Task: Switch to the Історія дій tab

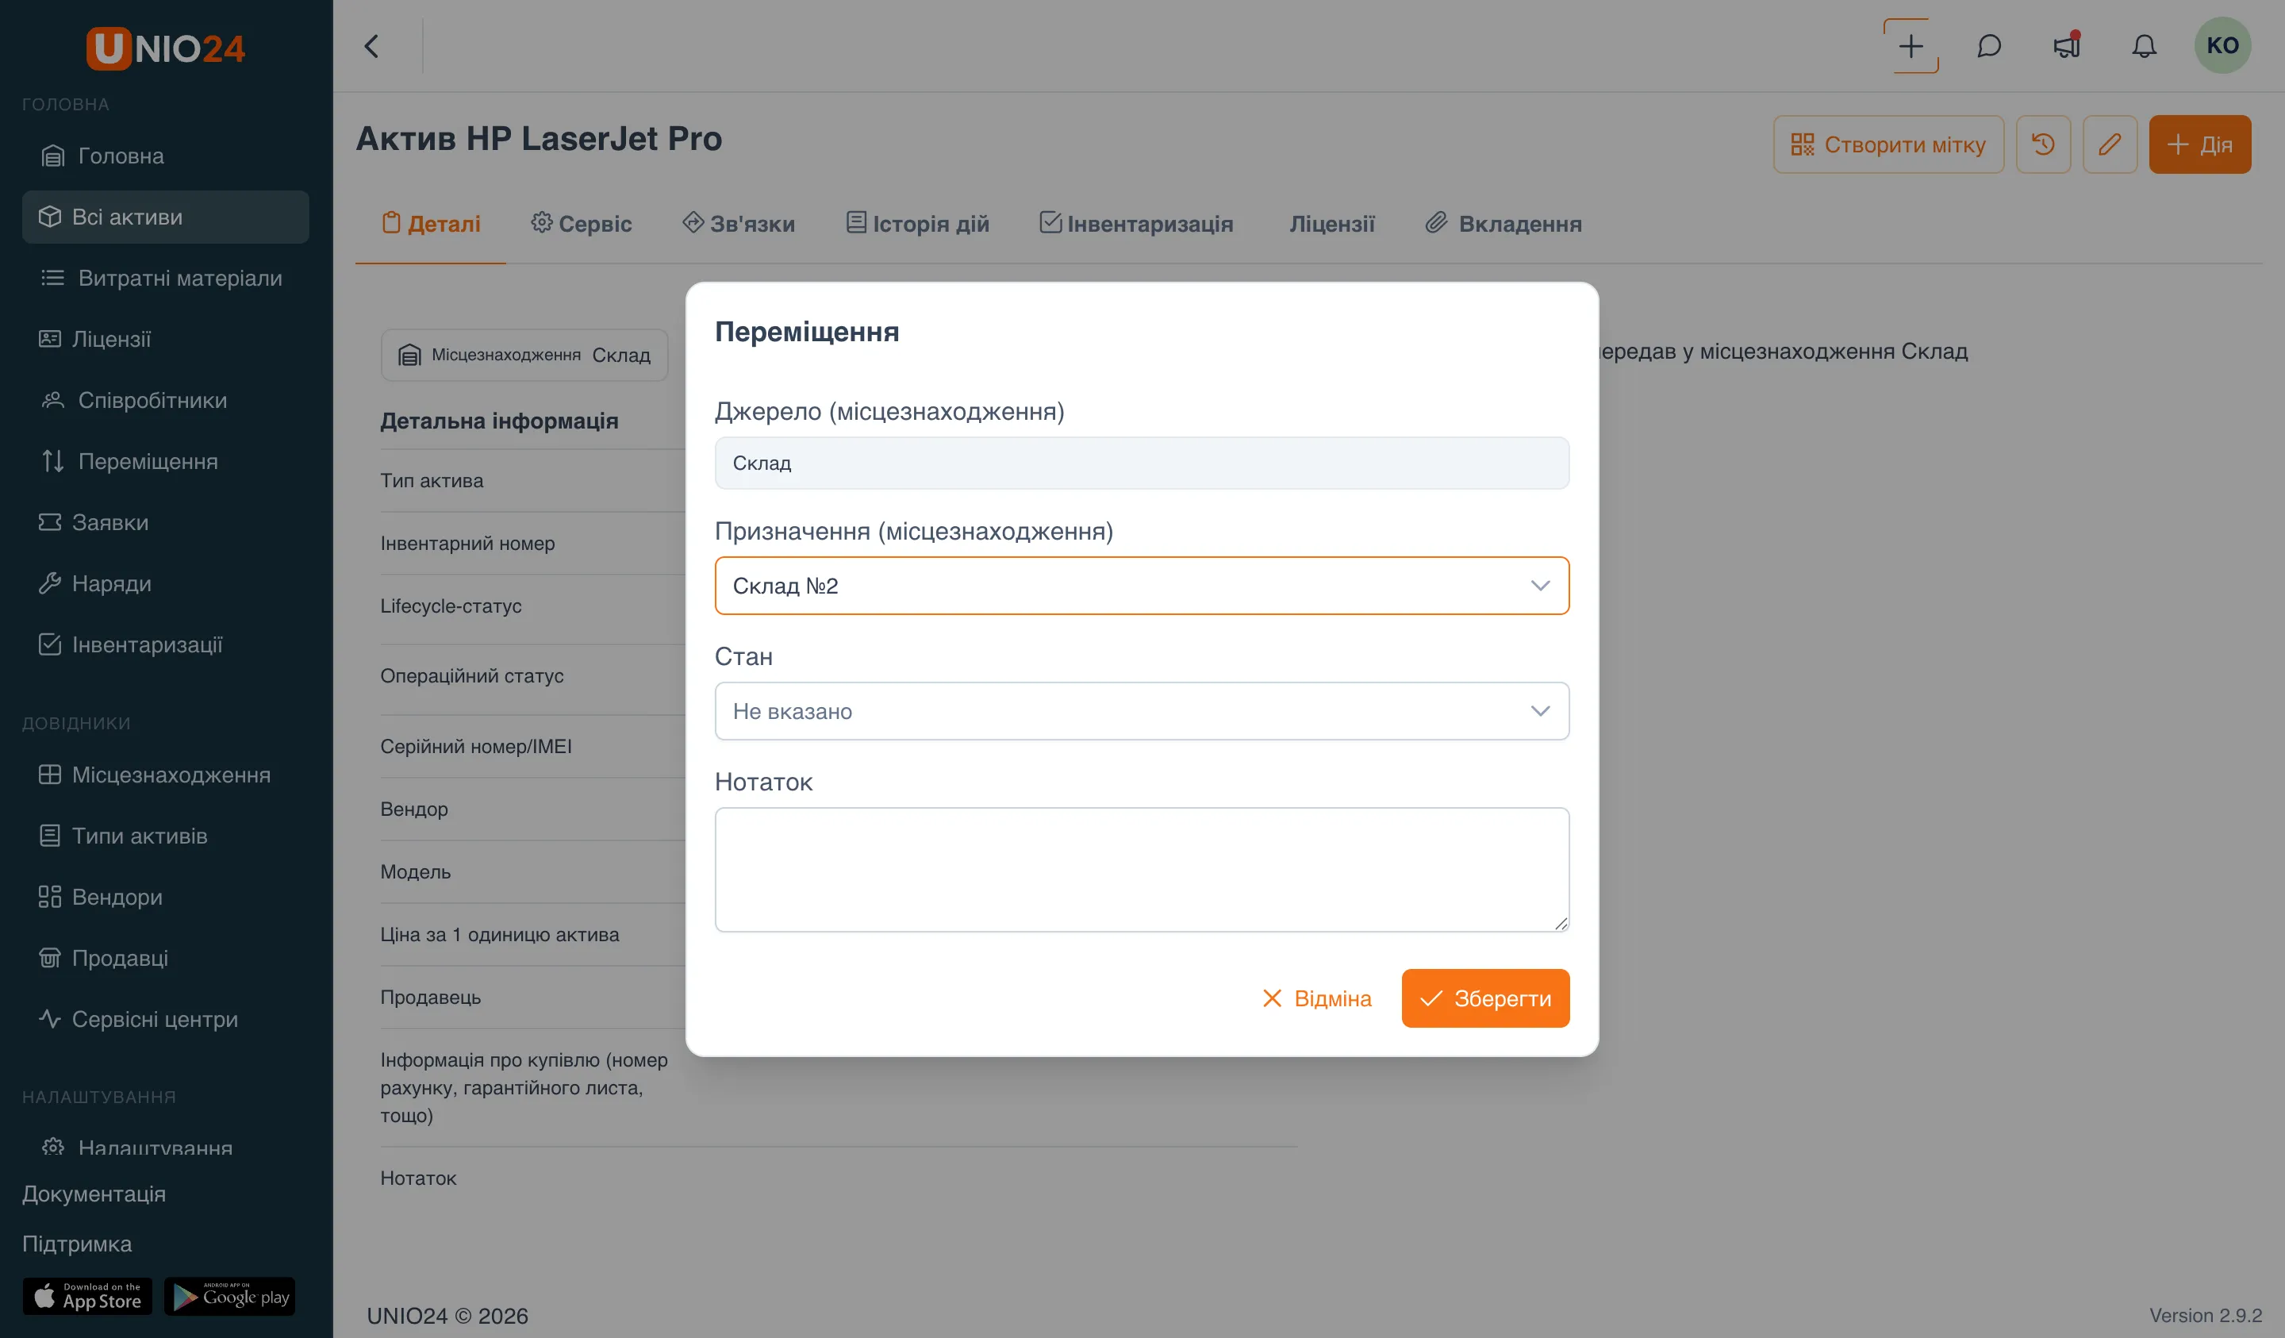Action: click(918, 223)
